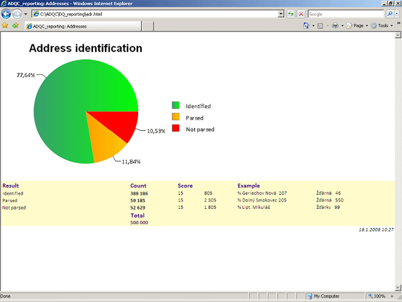
Task: Click the Count column header
Action: click(138, 186)
